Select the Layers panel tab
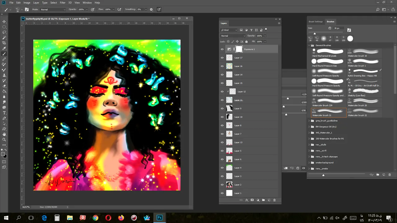 click(x=224, y=23)
